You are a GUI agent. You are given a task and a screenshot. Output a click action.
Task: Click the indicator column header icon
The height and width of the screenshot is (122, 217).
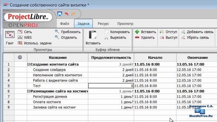[x=20, y=57]
